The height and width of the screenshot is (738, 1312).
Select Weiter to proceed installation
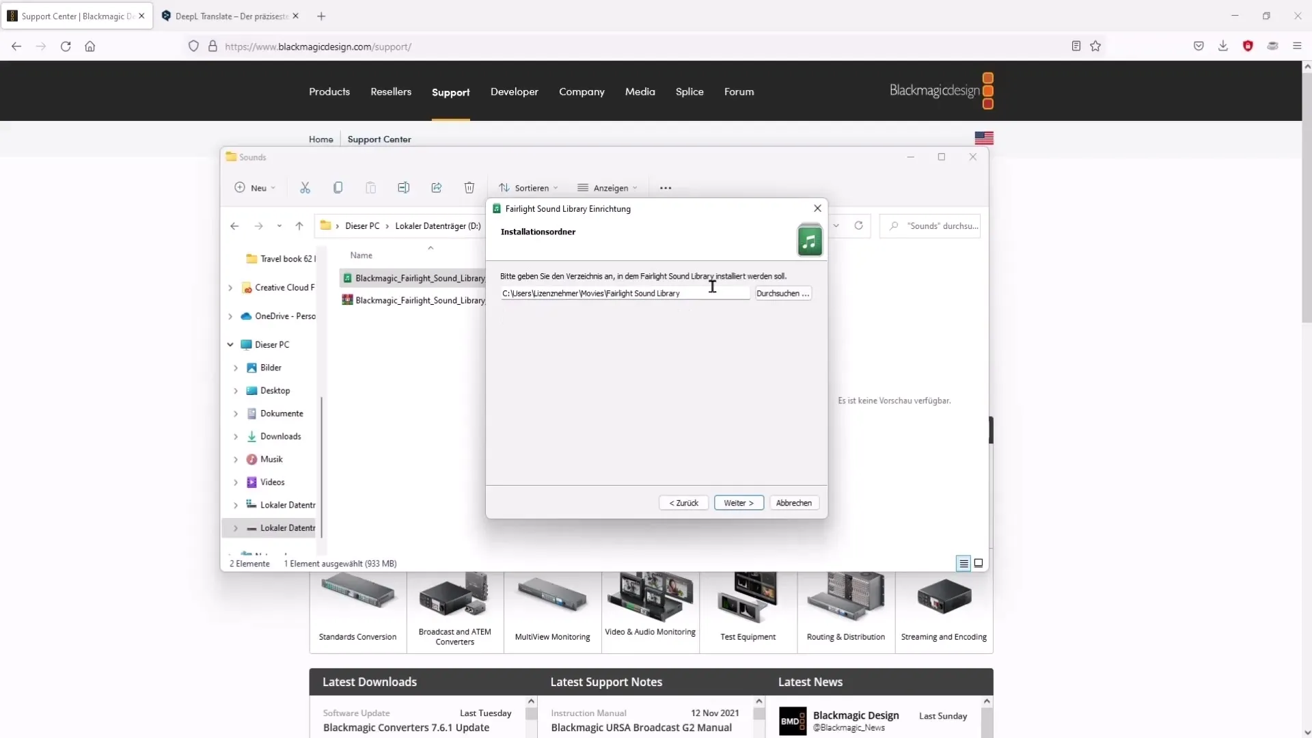click(x=738, y=503)
